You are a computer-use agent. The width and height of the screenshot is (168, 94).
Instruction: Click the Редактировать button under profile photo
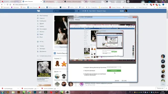pyautogui.click(x=61, y=47)
